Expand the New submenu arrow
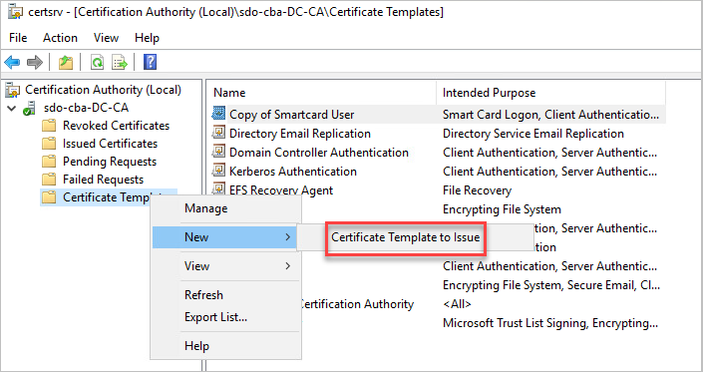This screenshot has height=372, width=703. click(288, 237)
